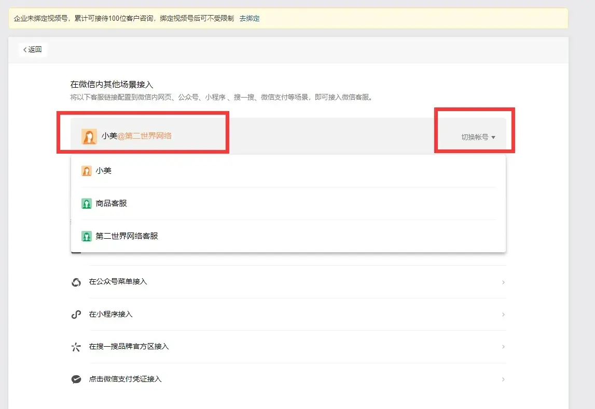Click the 去绑定 link in the yellow banner

click(x=250, y=19)
